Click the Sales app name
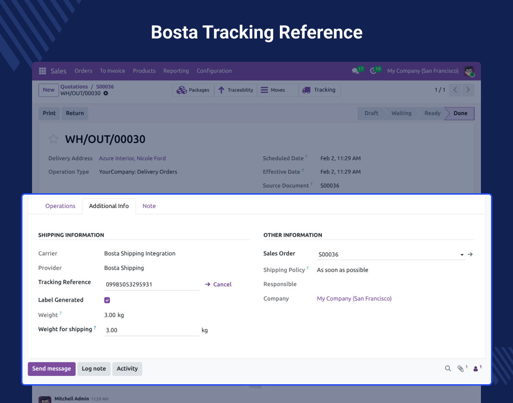Image resolution: width=513 pixels, height=403 pixels. pyautogui.click(x=58, y=71)
